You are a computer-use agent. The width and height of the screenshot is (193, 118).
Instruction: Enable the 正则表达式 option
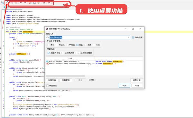point(63,53)
